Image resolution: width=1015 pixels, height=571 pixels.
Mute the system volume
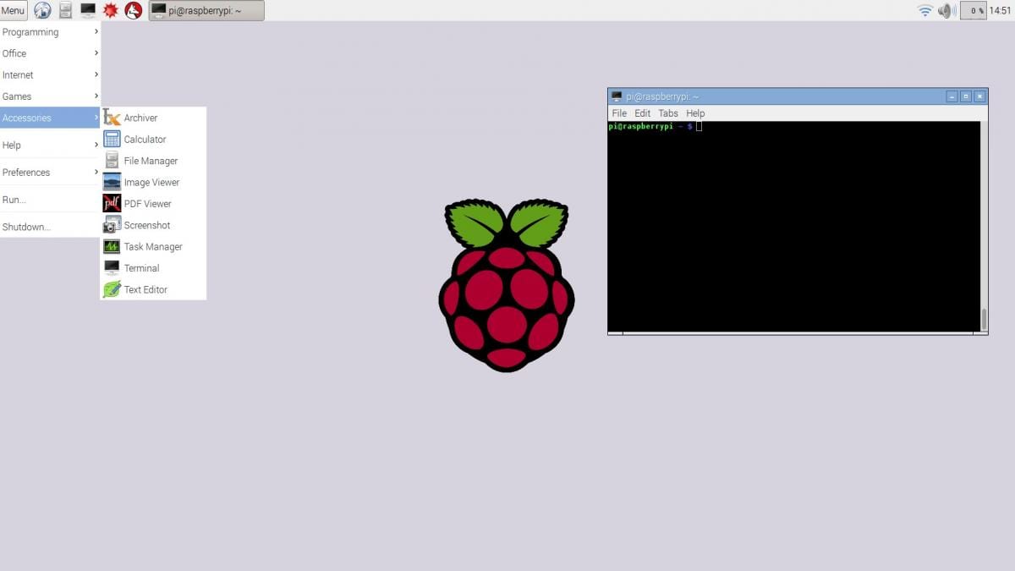946,10
